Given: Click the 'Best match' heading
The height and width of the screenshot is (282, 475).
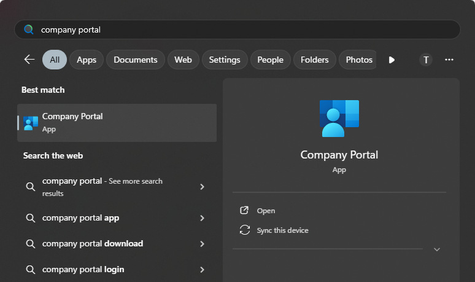Looking at the screenshot, I should point(43,90).
